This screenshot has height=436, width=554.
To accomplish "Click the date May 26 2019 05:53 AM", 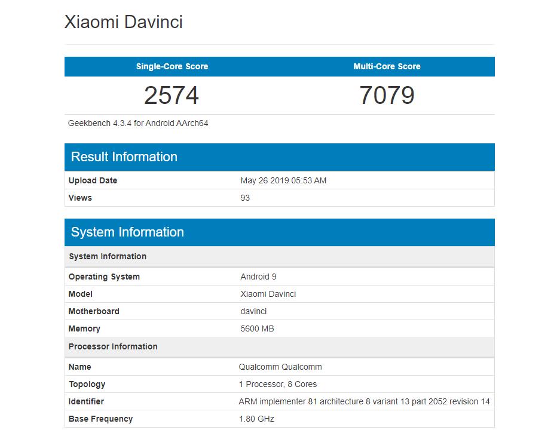I will pyautogui.click(x=283, y=180).
